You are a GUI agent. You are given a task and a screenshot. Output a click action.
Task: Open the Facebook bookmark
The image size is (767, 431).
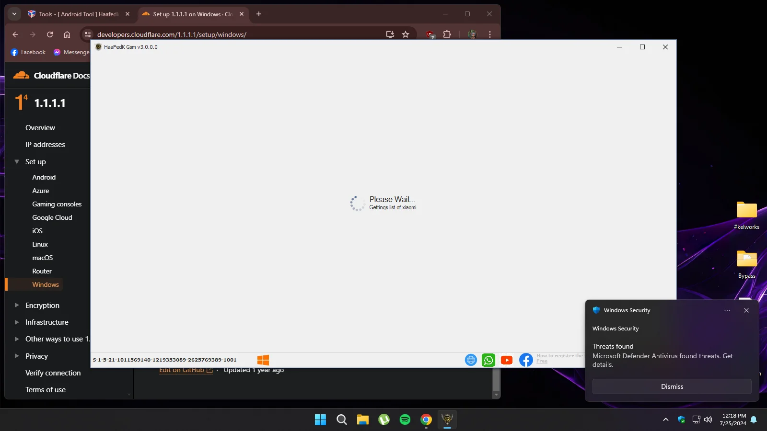[28, 52]
